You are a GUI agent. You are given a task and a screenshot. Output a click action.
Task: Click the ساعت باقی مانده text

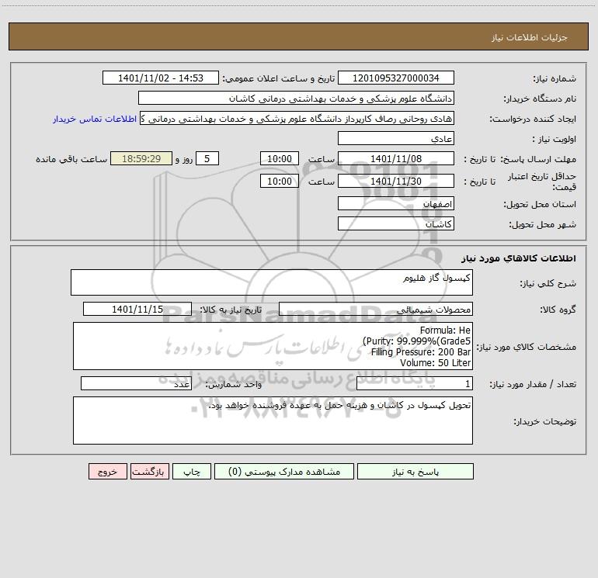tap(71, 159)
